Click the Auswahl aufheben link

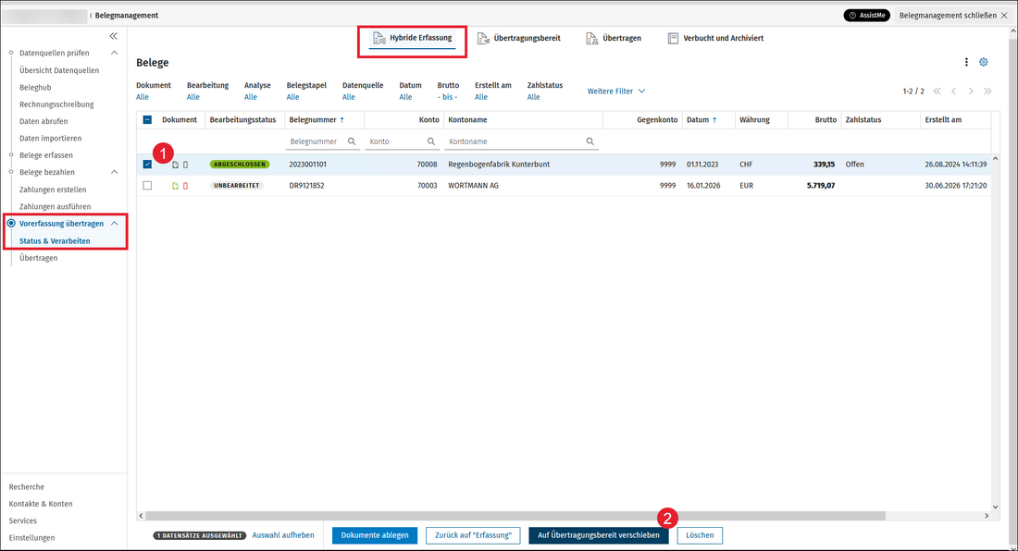pos(283,535)
